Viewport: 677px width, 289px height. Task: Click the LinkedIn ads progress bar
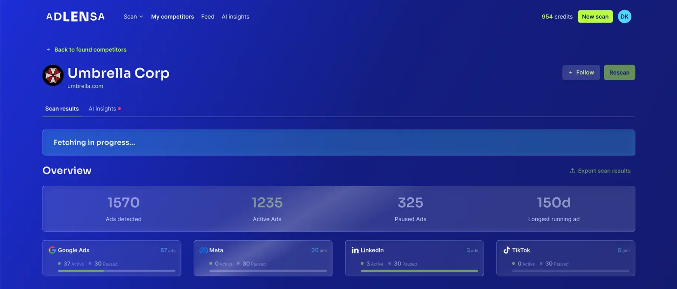click(419, 271)
